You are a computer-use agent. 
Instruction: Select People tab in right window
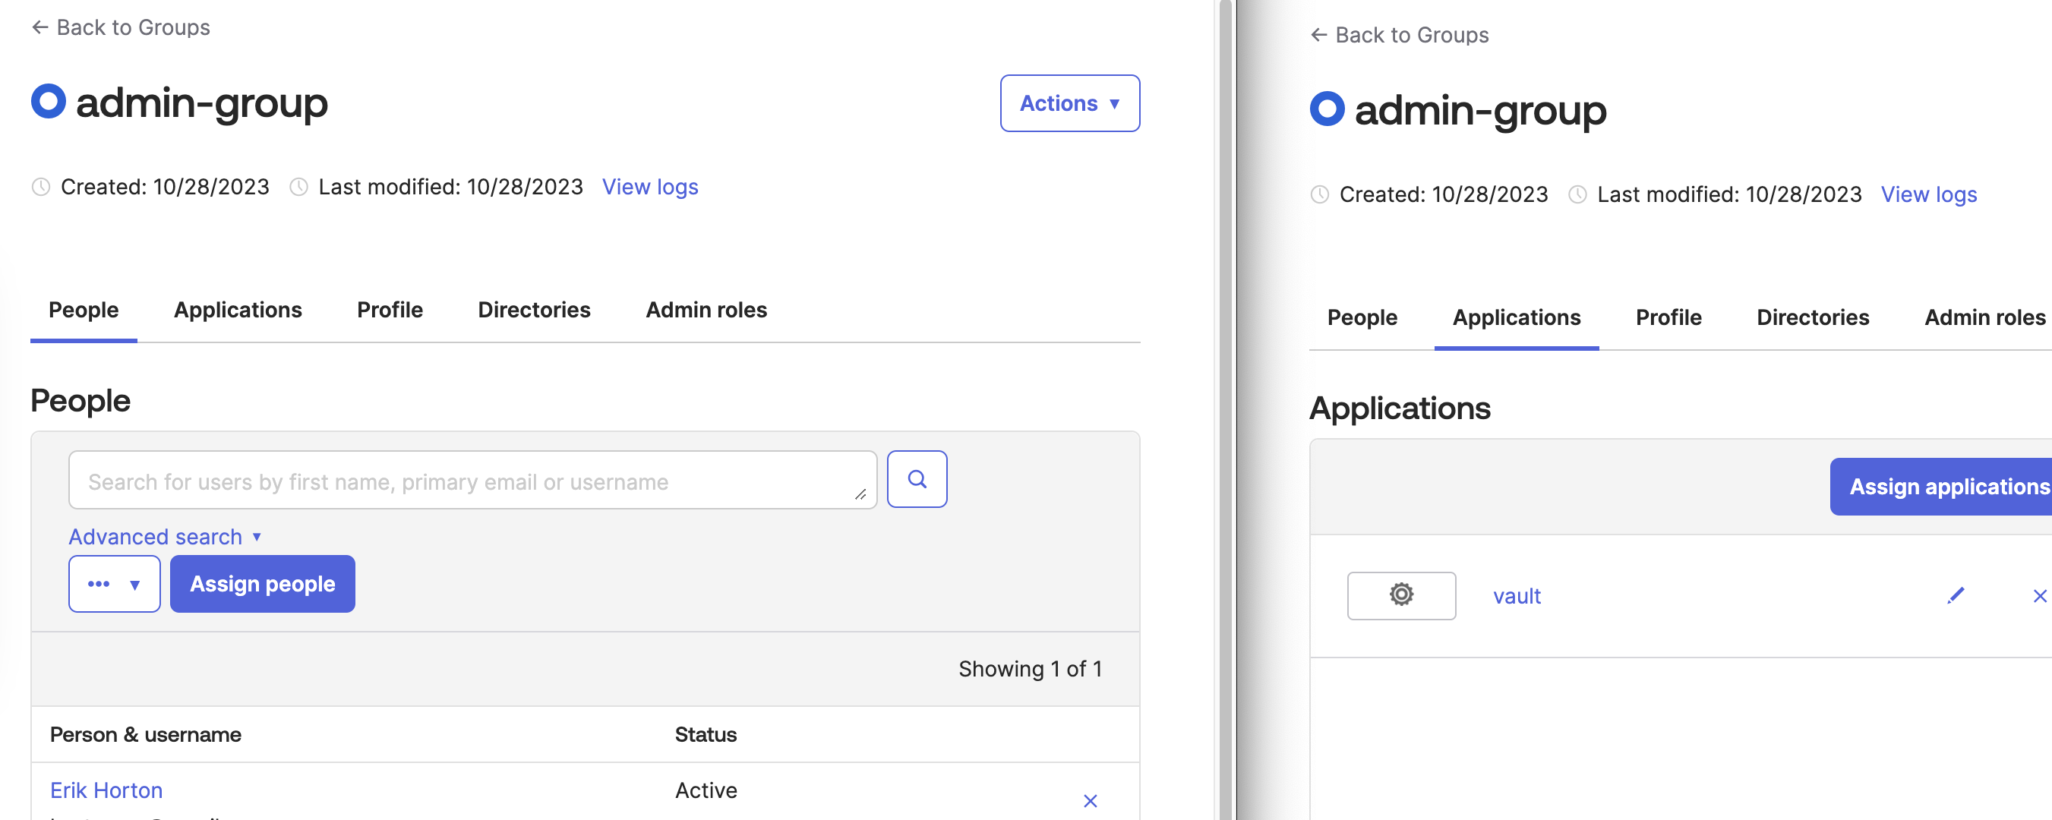coord(1362,317)
